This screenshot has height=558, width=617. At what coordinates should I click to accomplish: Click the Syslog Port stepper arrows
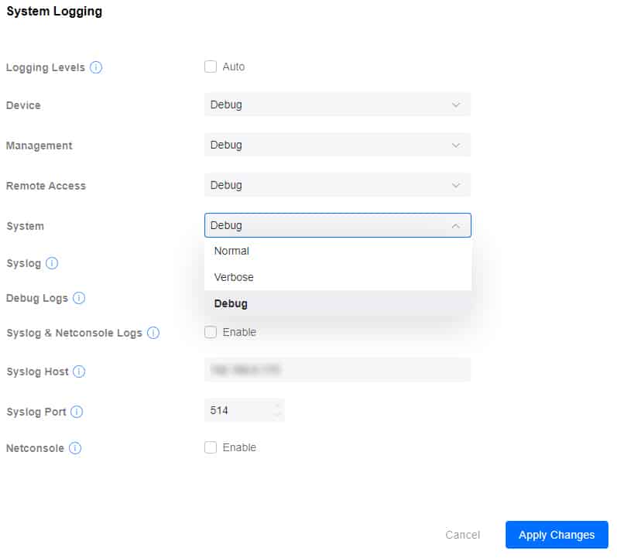(278, 410)
